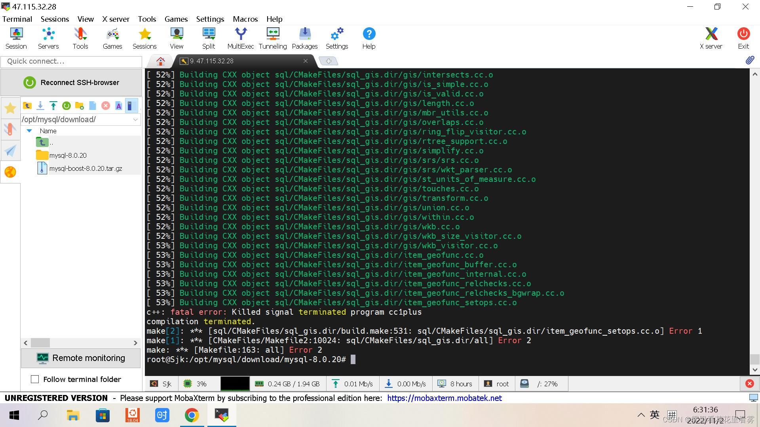The width and height of the screenshot is (760, 427).
Task: Activate the MultiExec mode icon
Action: click(241, 38)
